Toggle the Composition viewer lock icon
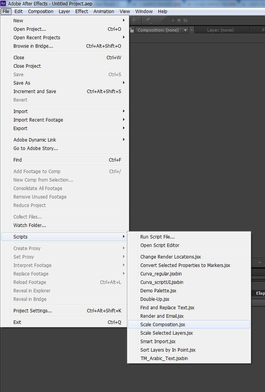Viewport: 265px width, 392px height. pyautogui.click(x=132, y=30)
